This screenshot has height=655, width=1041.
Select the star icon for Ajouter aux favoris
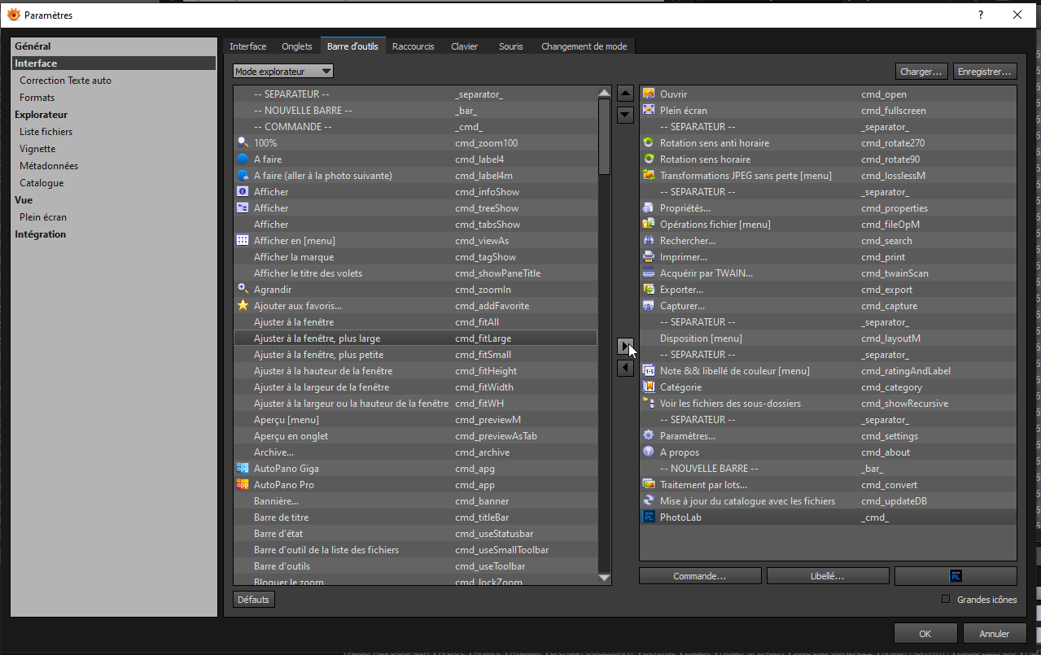point(243,306)
